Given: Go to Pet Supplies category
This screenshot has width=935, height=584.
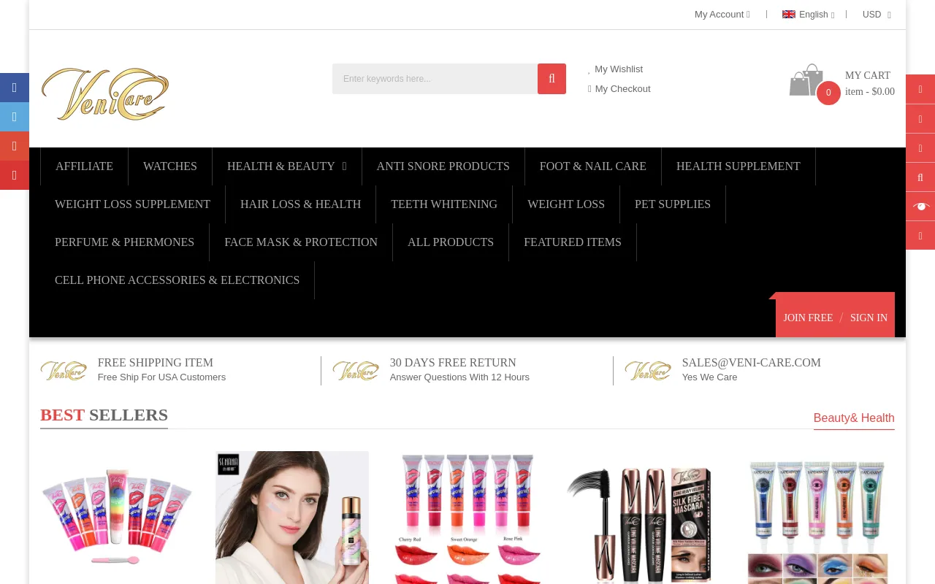Looking at the screenshot, I should point(672,204).
